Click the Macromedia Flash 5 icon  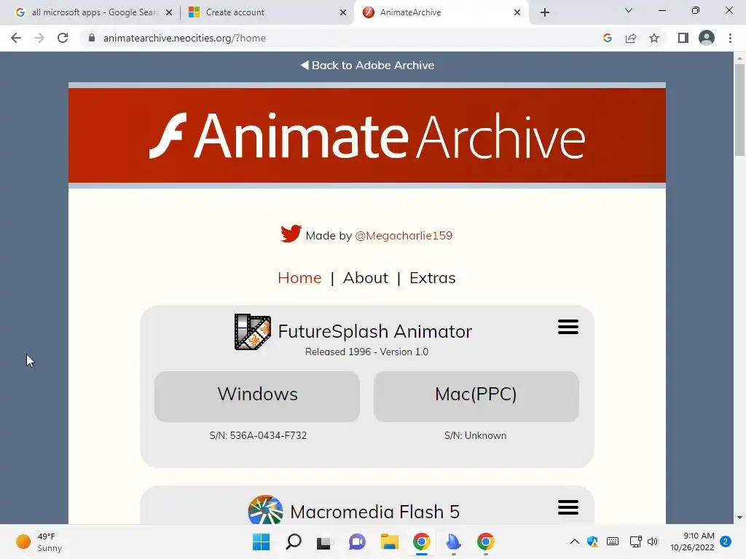point(265,510)
